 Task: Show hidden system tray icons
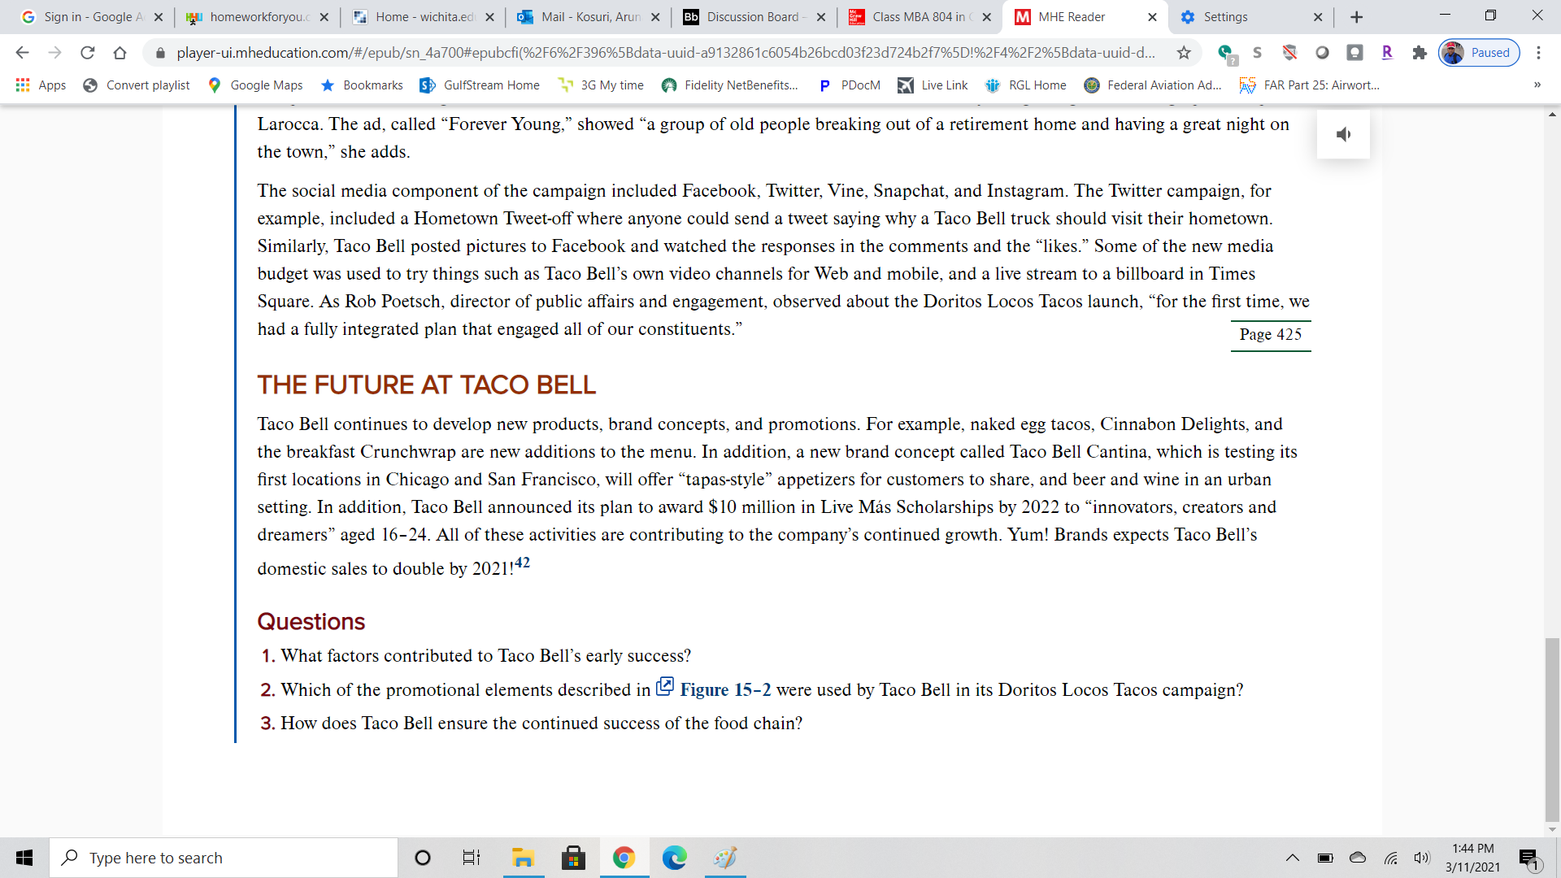click(x=1292, y=858)
